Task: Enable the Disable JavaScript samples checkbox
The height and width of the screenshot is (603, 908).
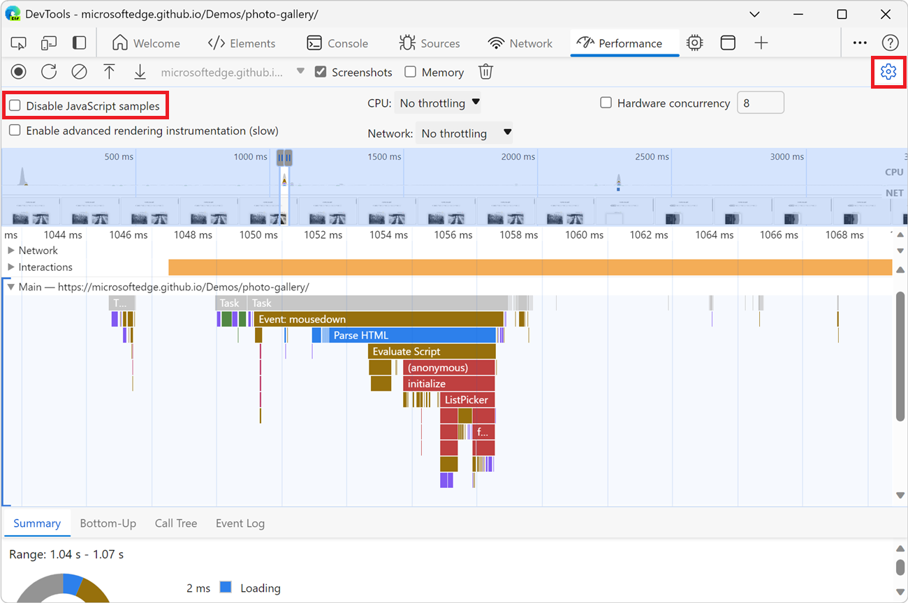Action: pyautogui.click(x=15, y=104)
